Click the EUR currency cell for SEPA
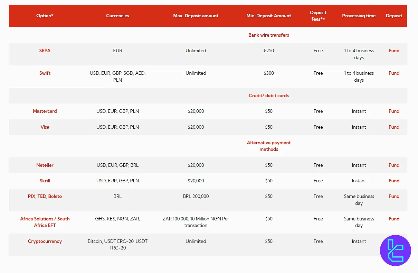The width and height of the screenshot is (418, 273). click(x=117, y=51)
